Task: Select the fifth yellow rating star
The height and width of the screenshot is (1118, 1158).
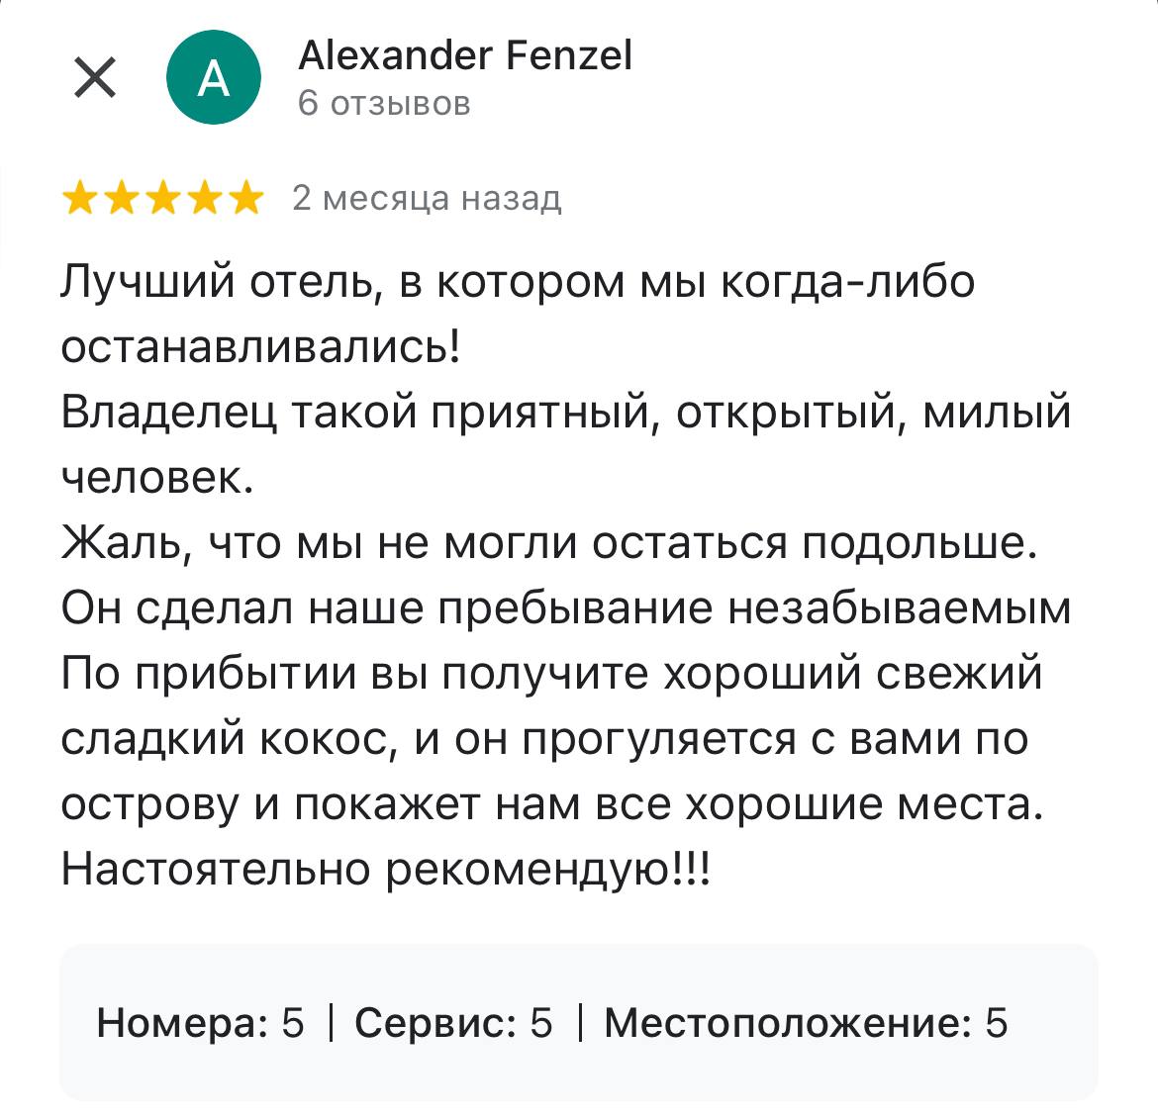Action: click(244, 200)
